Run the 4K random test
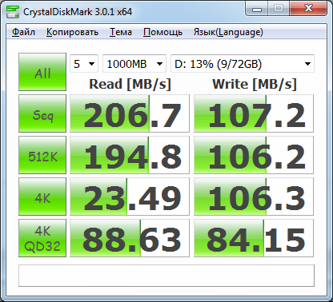The width and height of the screenshot is (333, 302). click(x=42, y=197)
